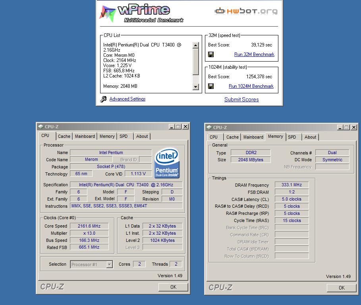Click the save icon for the 1024M score
361x305 pixels.
click(210, 86)
